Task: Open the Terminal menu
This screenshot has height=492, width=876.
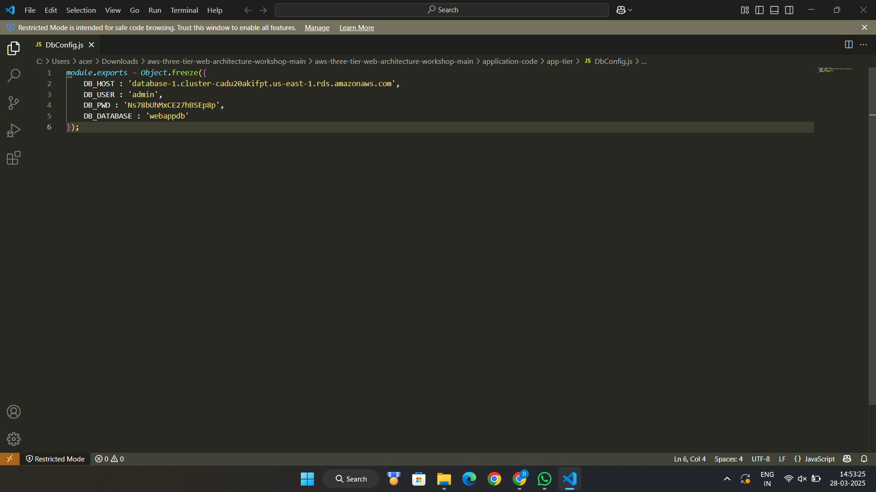Action: tap(184, 10)
